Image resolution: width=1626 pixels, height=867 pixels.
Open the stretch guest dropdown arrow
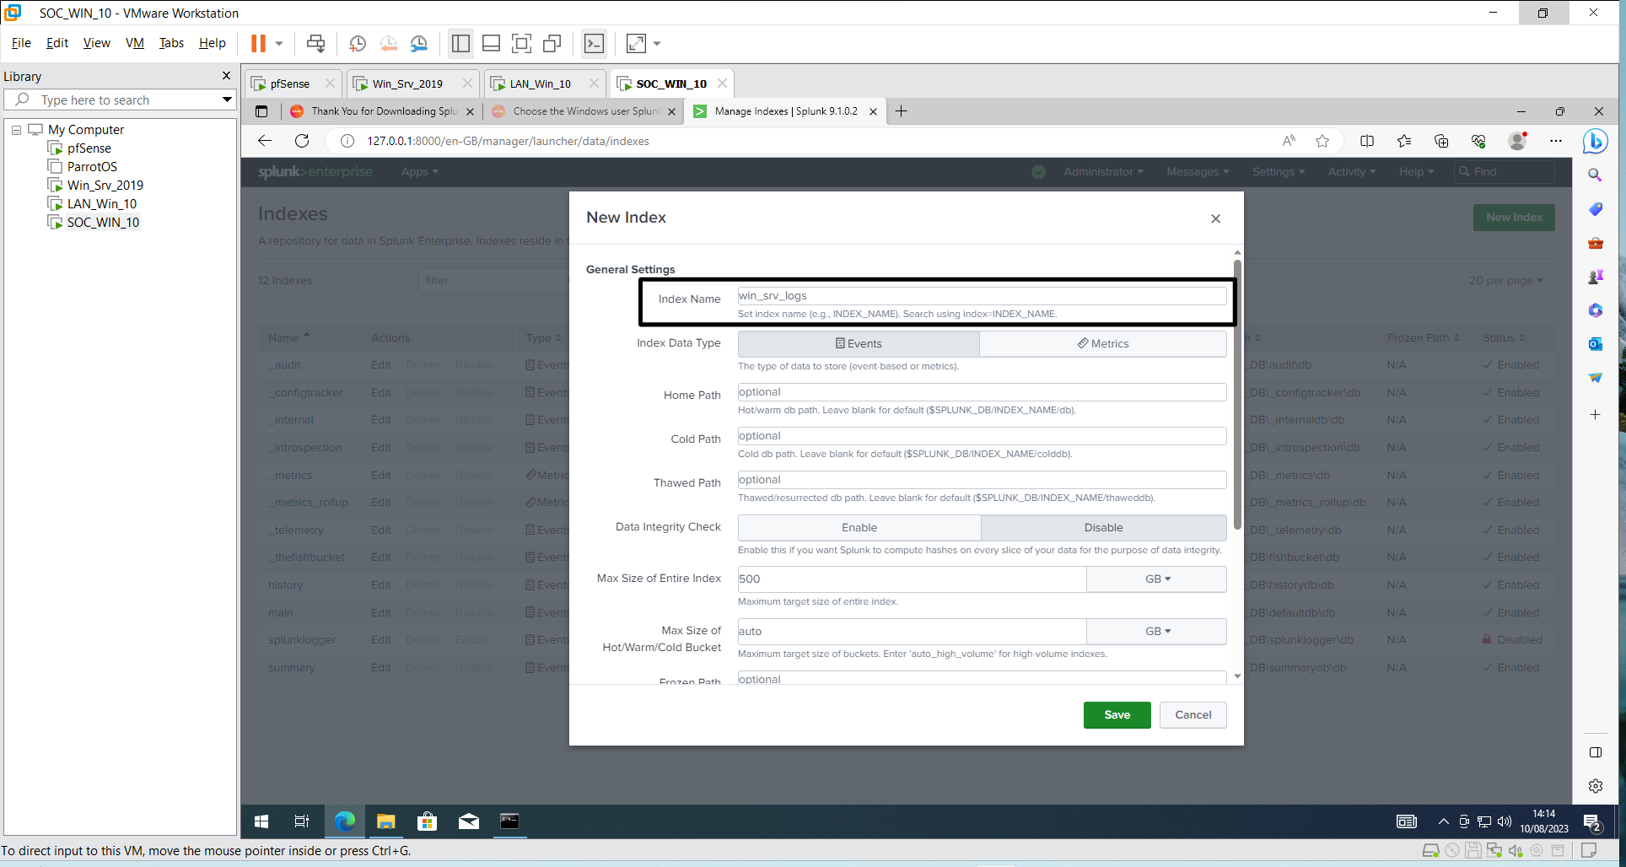coord(657,43)
